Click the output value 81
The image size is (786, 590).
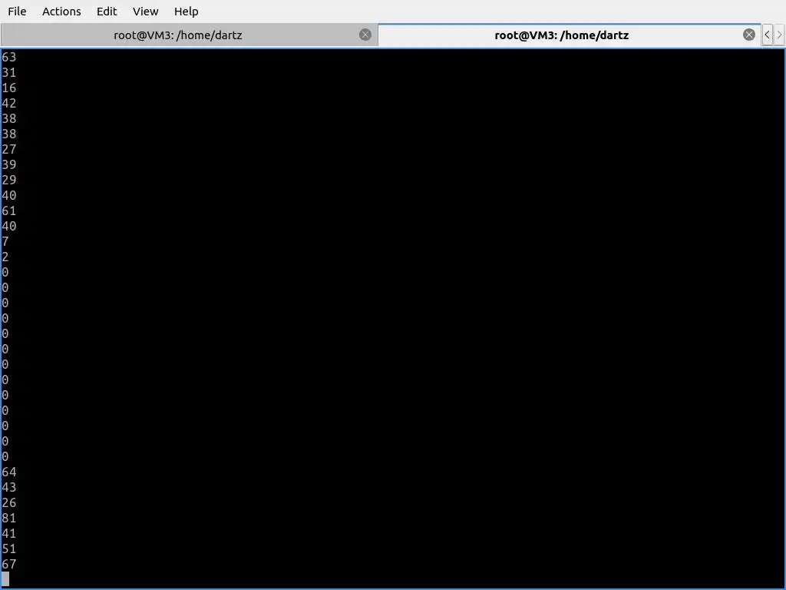click(9, 519)
